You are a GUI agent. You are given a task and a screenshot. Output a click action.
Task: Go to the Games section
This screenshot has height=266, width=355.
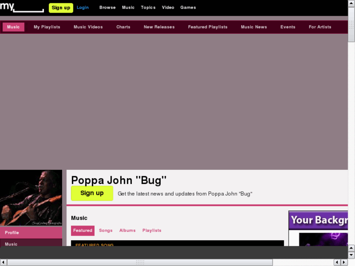coord(188,7)
